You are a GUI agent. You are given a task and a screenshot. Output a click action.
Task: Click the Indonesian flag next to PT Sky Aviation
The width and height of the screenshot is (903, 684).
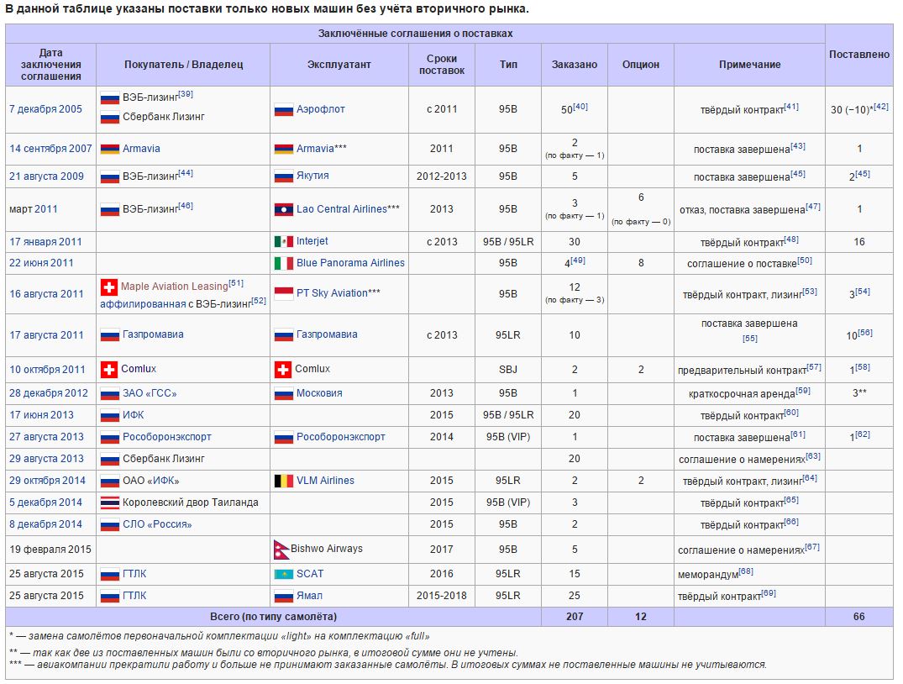click(283, 293)
